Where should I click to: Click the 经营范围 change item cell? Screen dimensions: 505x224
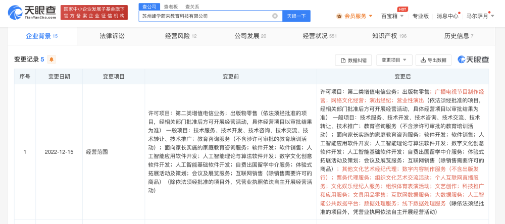tap(113, 152)
